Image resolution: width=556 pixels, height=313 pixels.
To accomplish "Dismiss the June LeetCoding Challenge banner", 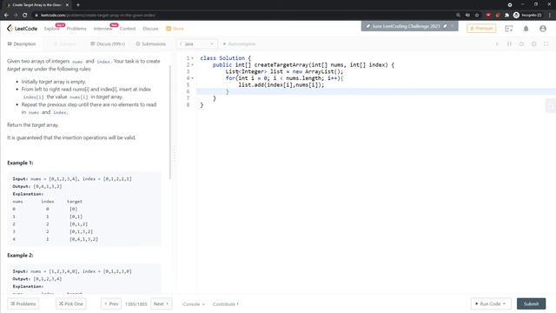I will (453, 26).
